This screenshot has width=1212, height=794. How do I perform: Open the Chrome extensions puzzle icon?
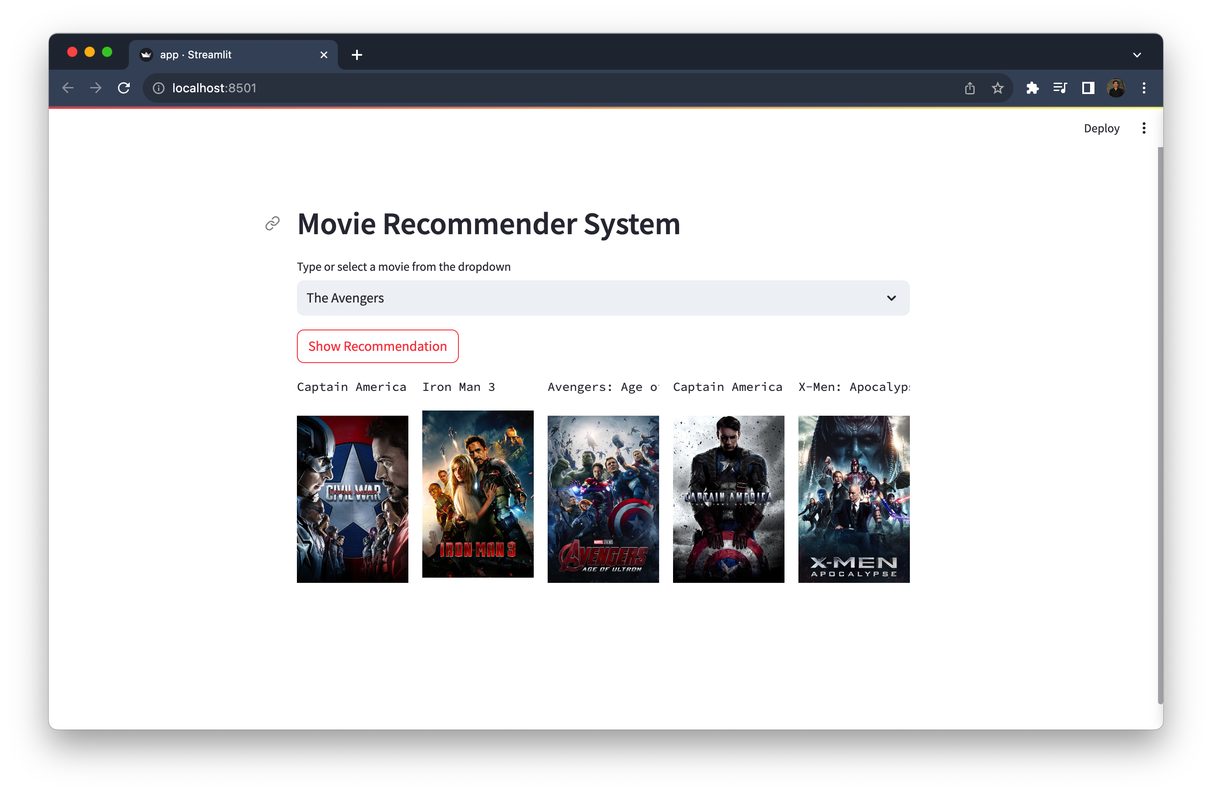(1033, 87)
